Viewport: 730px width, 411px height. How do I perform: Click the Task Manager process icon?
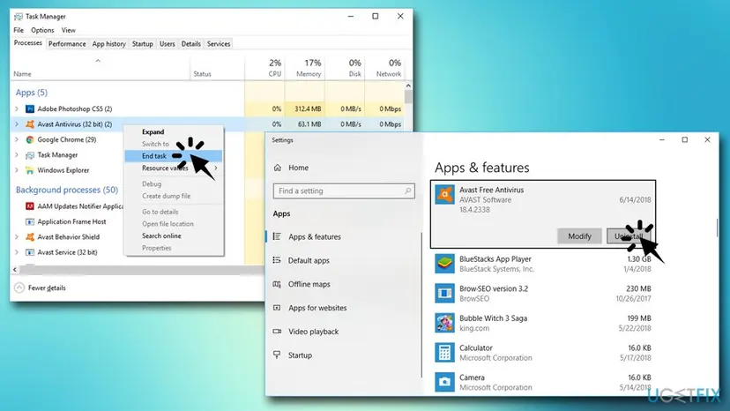(30, 154)
